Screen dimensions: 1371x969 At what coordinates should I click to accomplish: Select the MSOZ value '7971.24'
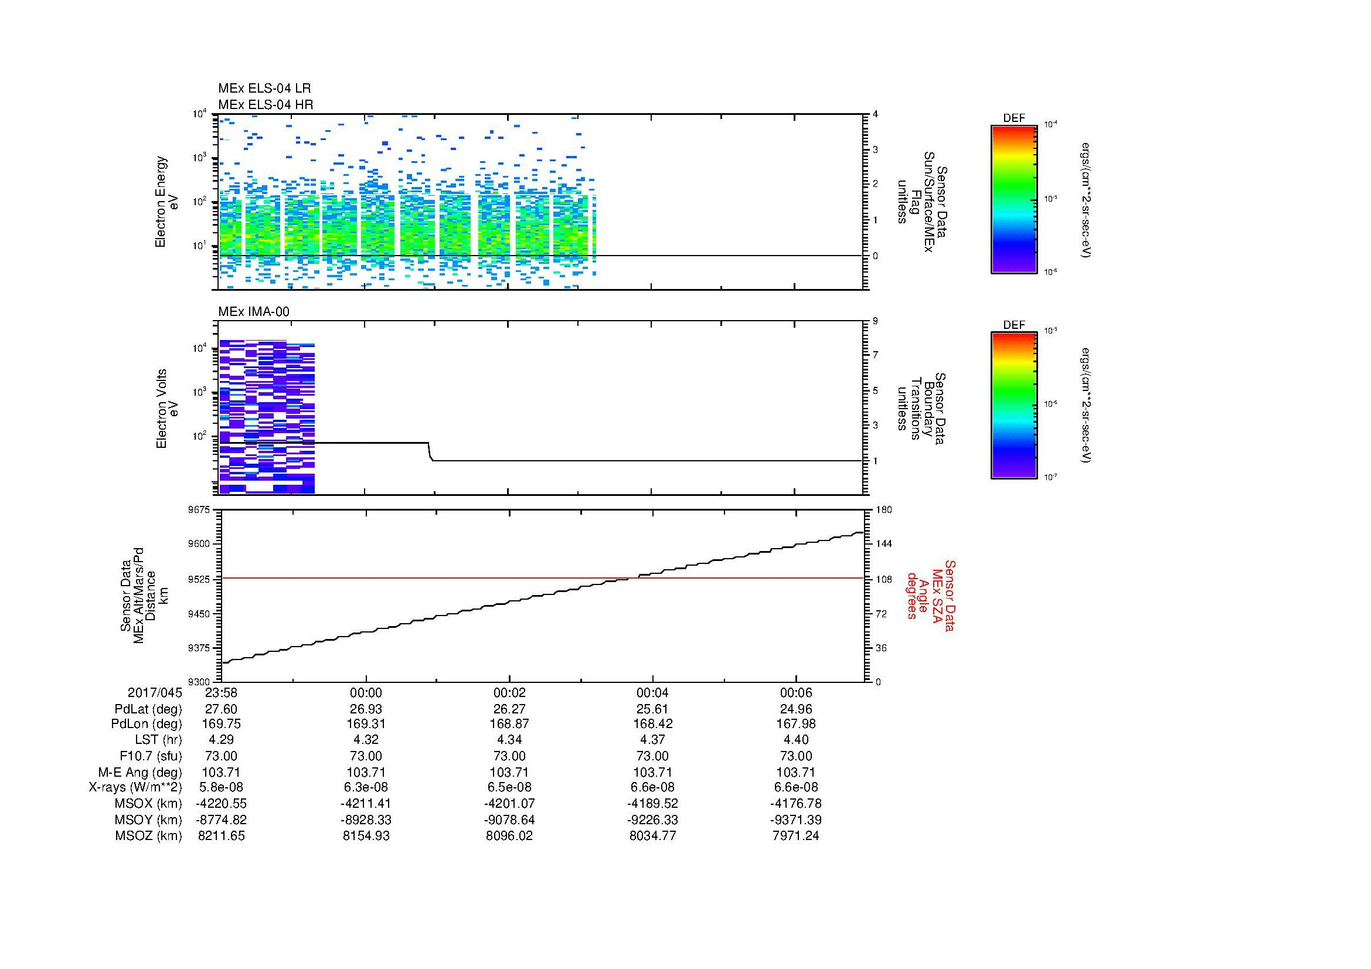(796, 836)
